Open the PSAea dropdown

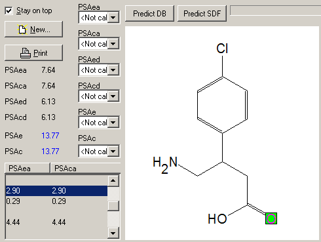click(x=113, y=17)
